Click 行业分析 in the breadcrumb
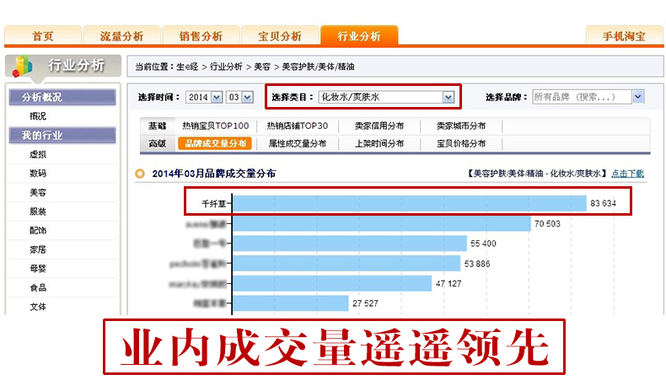Screen dimensions: 666x380 226,67
